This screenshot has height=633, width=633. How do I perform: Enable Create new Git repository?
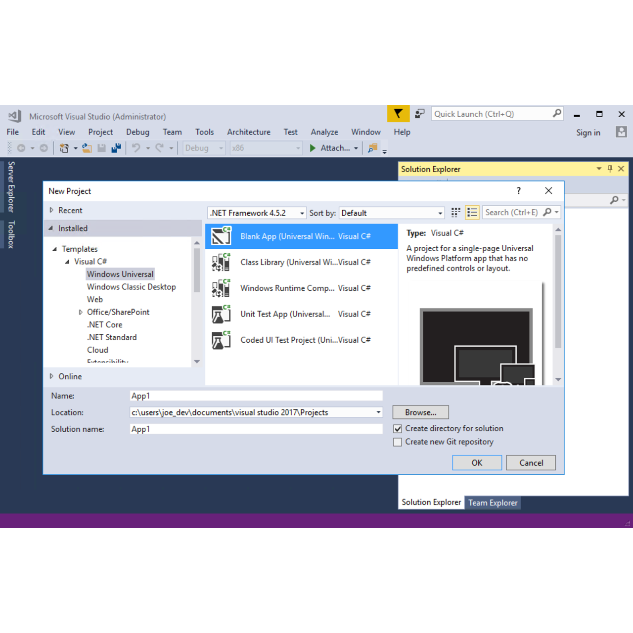tap(398, 442)
